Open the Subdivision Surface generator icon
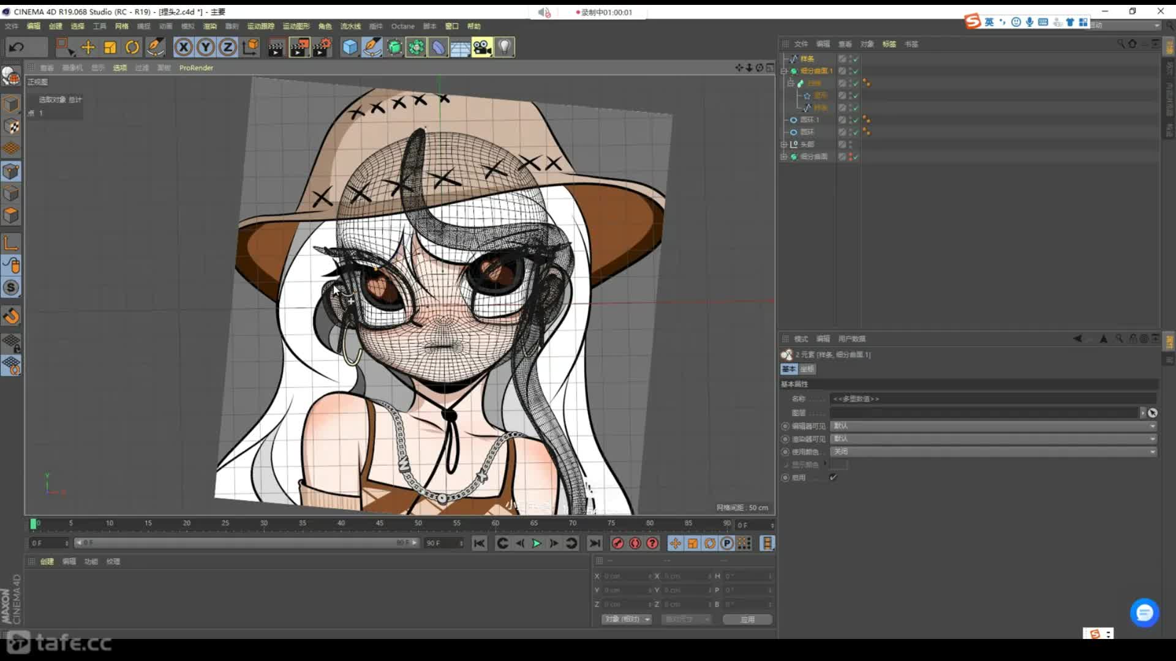 394,47
